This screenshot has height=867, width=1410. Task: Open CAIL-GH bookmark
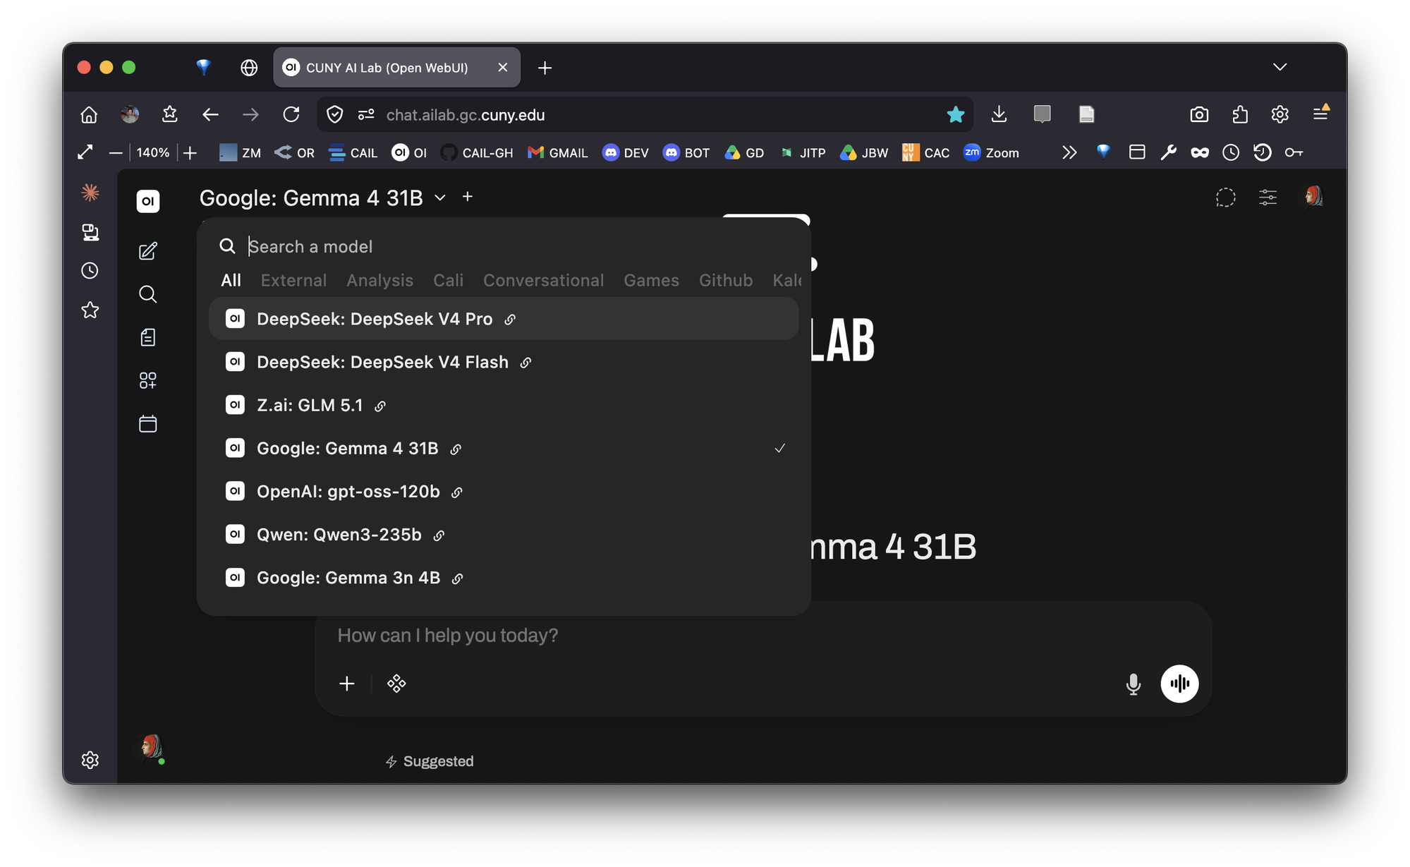click(x=477, y=152)
